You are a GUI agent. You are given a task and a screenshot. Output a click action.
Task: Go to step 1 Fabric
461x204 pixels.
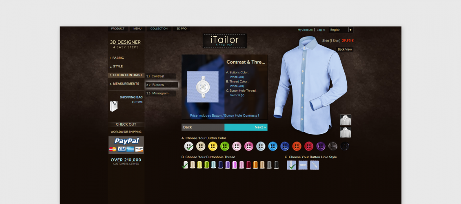pyautogui.click(x=118, y=58)
